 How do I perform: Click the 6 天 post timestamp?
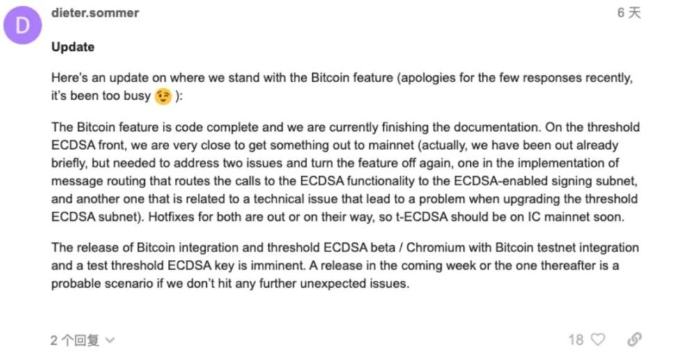pos(628,13)
